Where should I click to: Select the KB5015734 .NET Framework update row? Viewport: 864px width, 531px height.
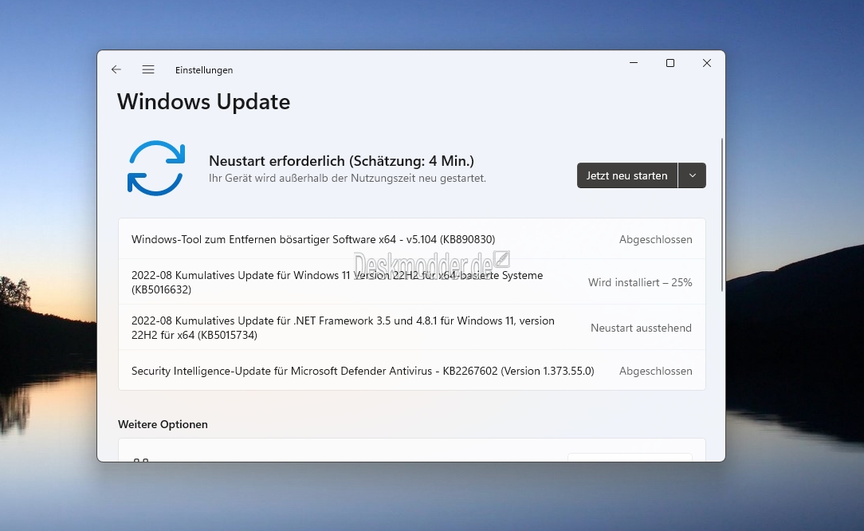pyautogui.click(x=411, y=328)
